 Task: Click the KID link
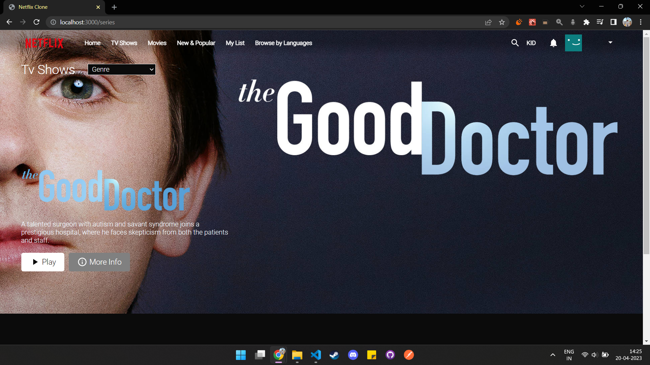click(x=531, y=43)
